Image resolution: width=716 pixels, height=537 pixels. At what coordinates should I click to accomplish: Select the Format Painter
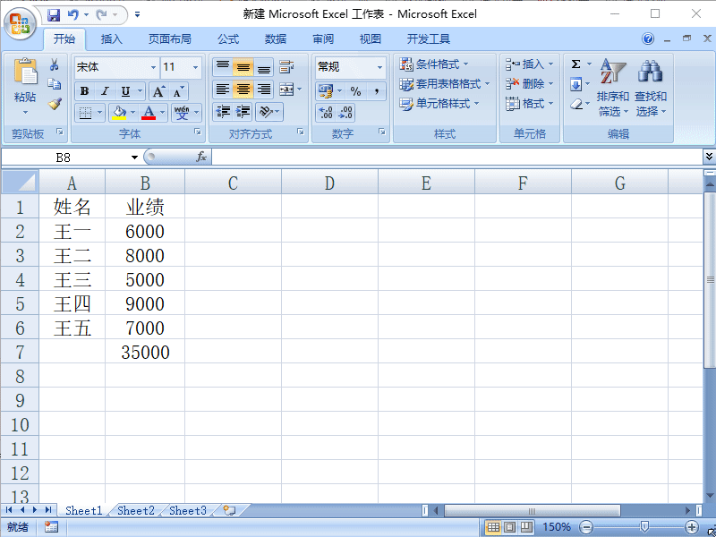54,106
